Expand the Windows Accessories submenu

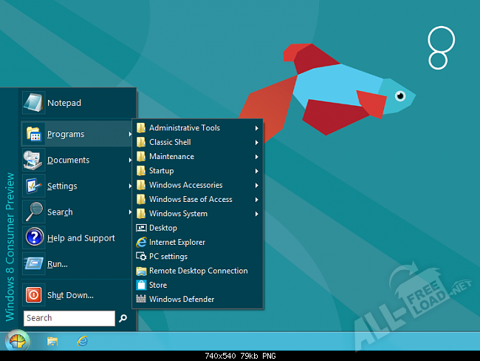(x=185, y=185)
